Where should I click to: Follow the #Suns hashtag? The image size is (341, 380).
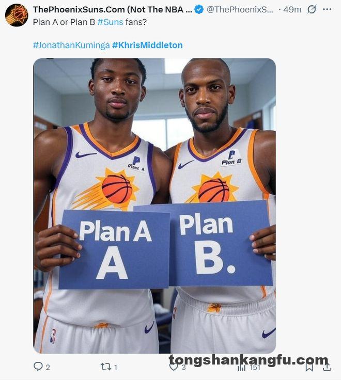click(x=111, y=22)
